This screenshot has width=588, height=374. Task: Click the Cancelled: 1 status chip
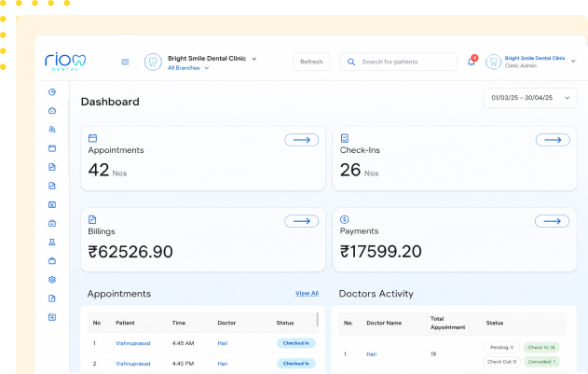541,362
